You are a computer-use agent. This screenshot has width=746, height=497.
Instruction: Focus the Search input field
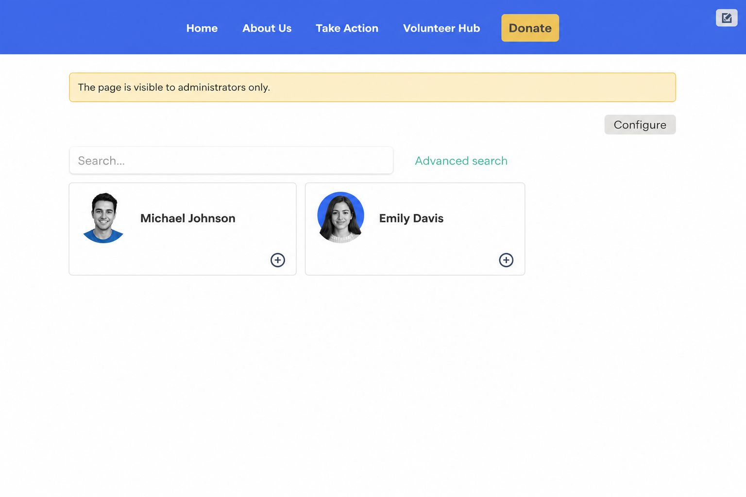click(231, 161)
